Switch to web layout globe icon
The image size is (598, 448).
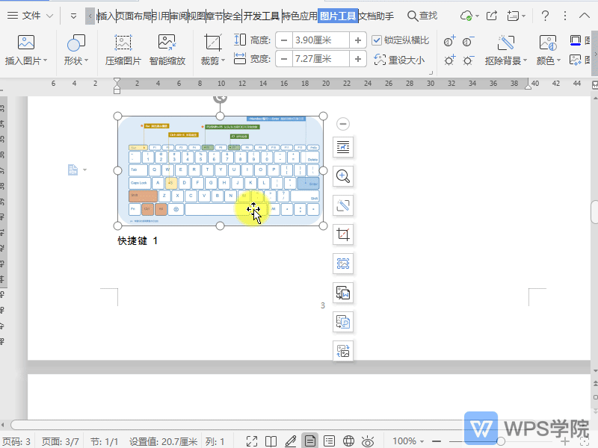tap(348, 441)
